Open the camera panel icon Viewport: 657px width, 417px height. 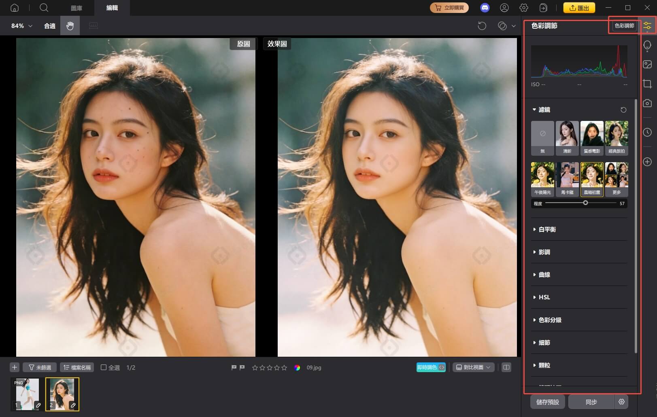tap(647, 103)
